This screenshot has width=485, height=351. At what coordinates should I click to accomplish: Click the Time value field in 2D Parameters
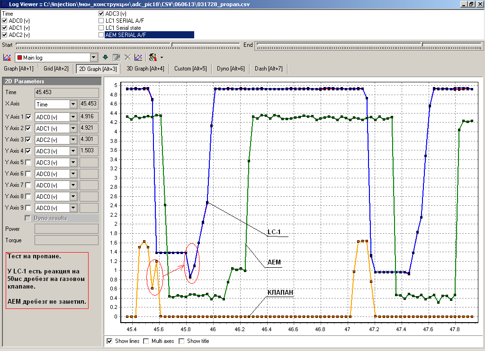(x=66, y=93)
